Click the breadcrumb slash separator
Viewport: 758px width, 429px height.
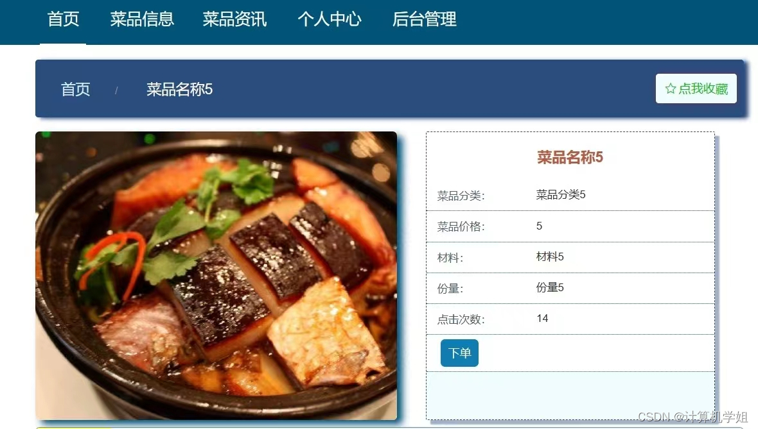[x=116, y=90]
